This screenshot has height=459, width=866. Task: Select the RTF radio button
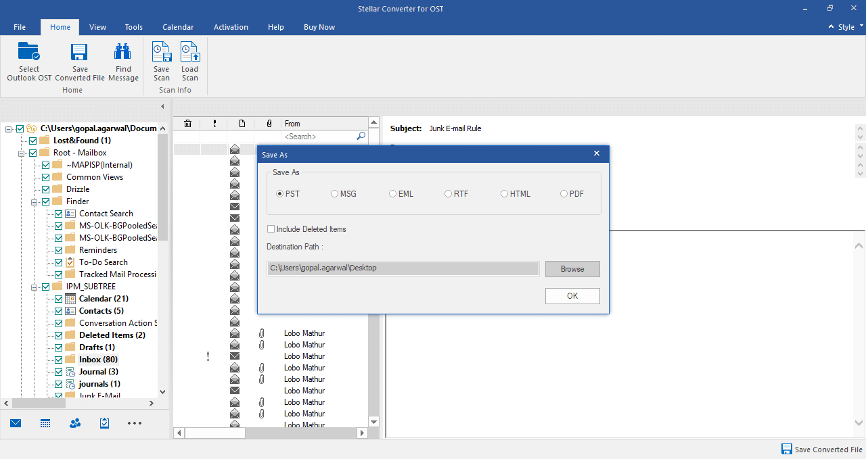coord(448,194)
